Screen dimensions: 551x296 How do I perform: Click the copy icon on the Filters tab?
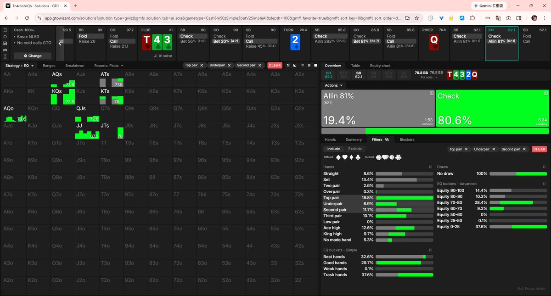pyautogui.click(x=387, y=140)
